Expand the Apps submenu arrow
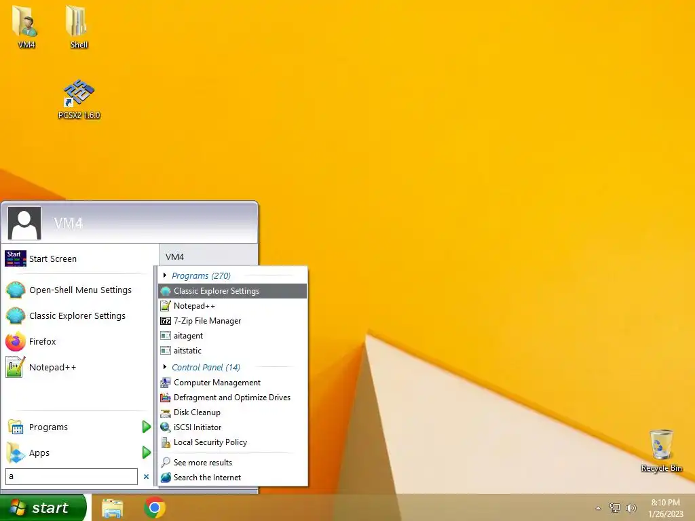The height and width of the screenshot is (521, 695). (147, 452)
